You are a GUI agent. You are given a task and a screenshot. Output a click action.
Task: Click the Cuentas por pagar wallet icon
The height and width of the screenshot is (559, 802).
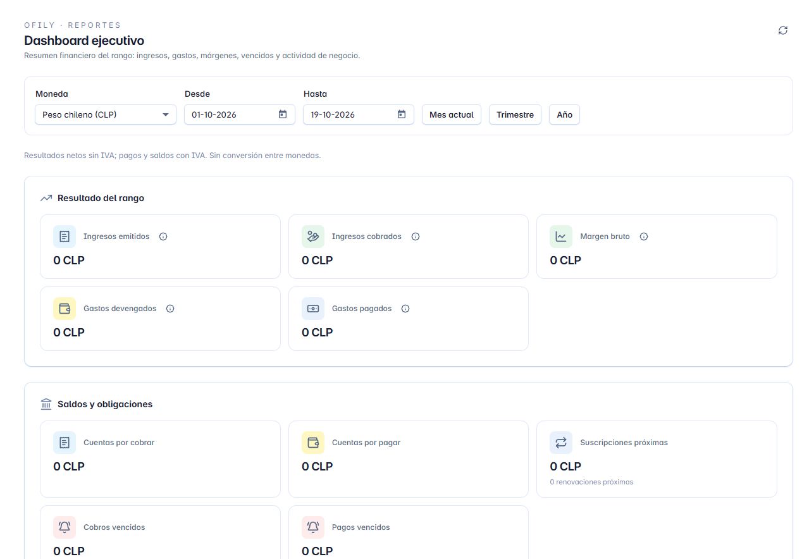313,443
